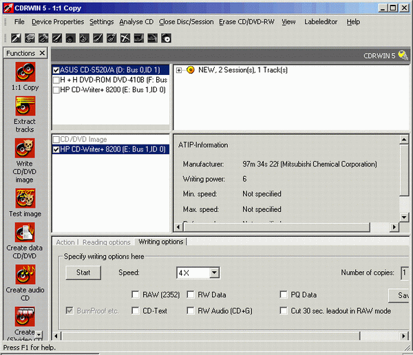Image resolution: width=413 pixels, height=355 pixels.
Task: Select the Writing options tab
Action: point(160,241)
